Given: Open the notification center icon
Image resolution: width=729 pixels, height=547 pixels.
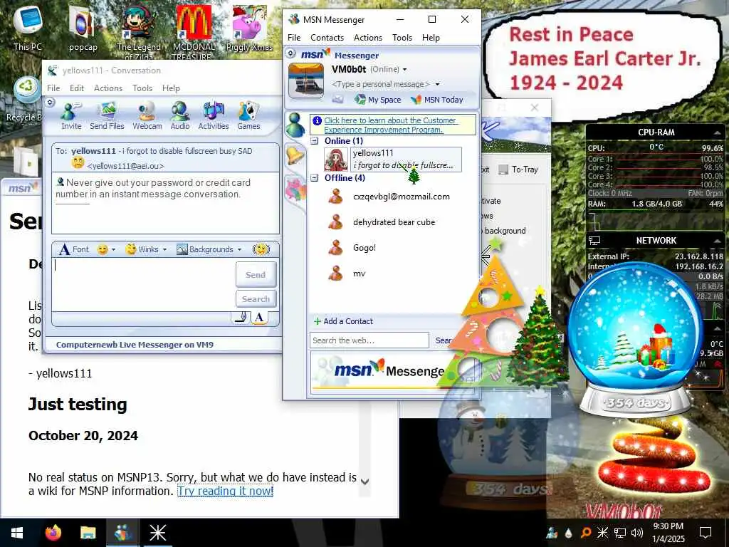Looking at the screenshot, I should point(706,533).
